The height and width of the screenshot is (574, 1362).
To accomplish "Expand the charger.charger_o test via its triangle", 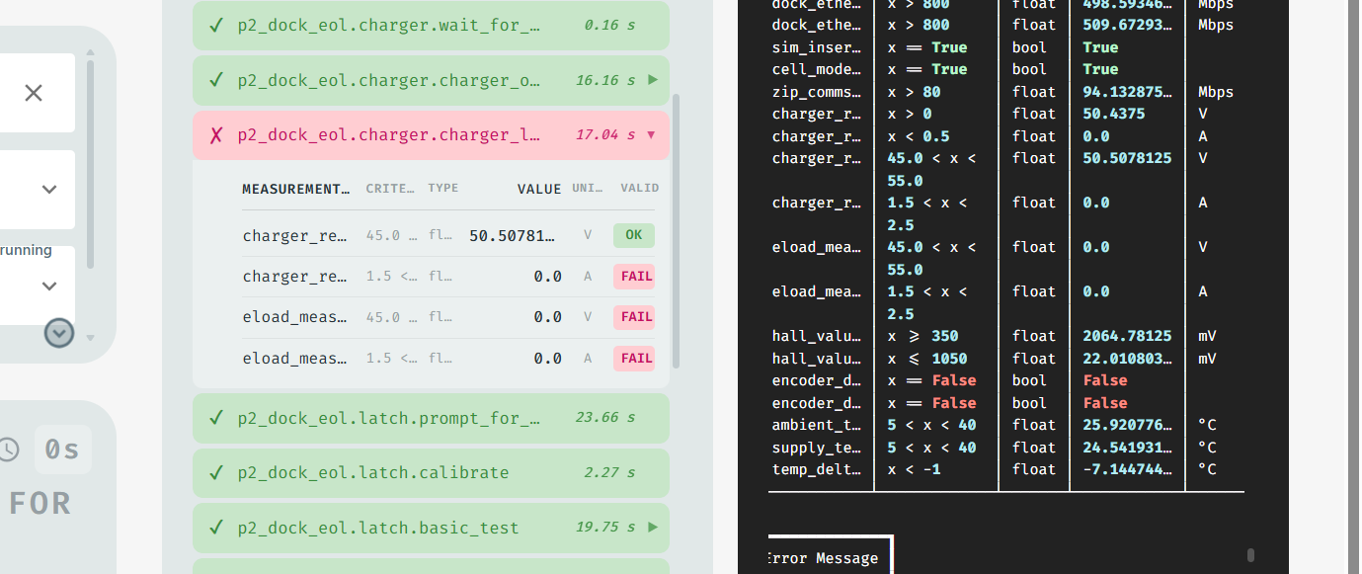I will tap(653, 79).
